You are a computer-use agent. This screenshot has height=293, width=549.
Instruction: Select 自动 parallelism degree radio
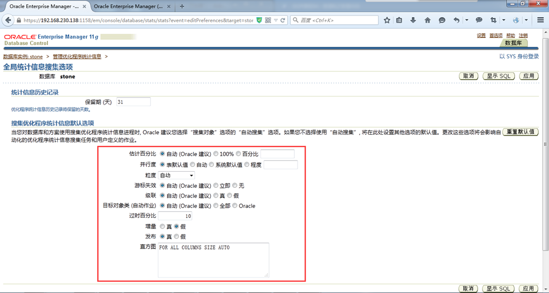click(192, 164)
